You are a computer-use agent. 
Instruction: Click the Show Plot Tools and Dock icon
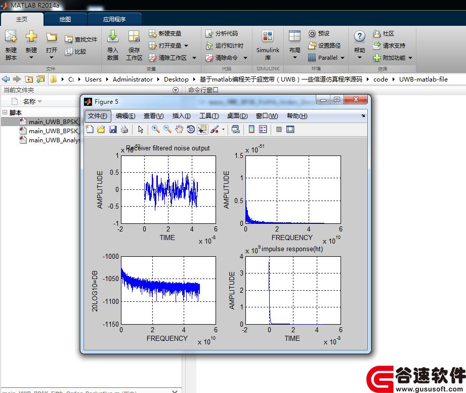(290, 130)
